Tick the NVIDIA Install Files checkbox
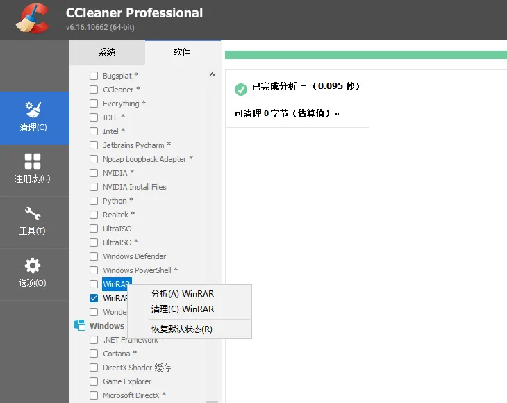This screenshot has width=507, height=403. (94, 187)
